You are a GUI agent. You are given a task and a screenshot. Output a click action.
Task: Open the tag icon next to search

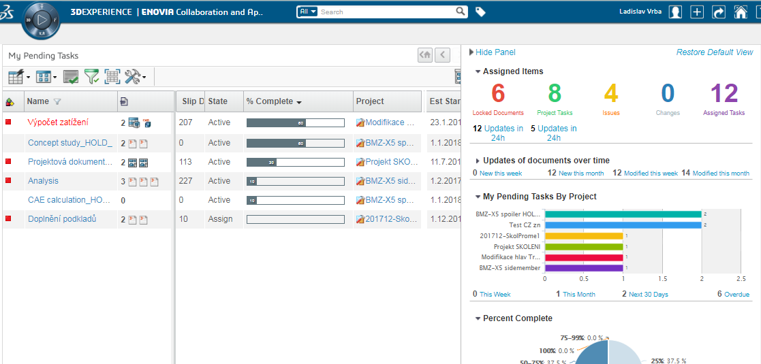click(x=480, y=12)
